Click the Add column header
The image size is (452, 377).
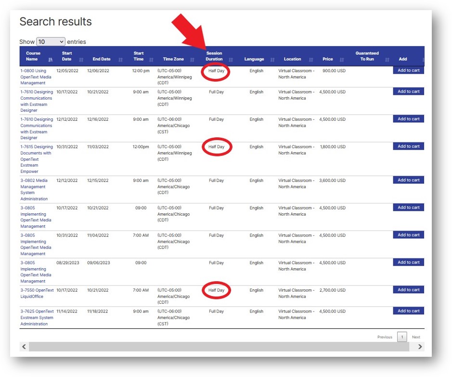[403, 59]
